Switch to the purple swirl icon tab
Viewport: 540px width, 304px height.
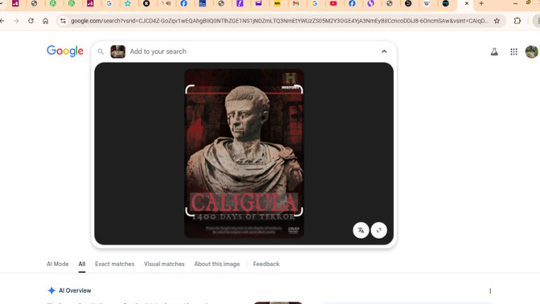(370, 3)
